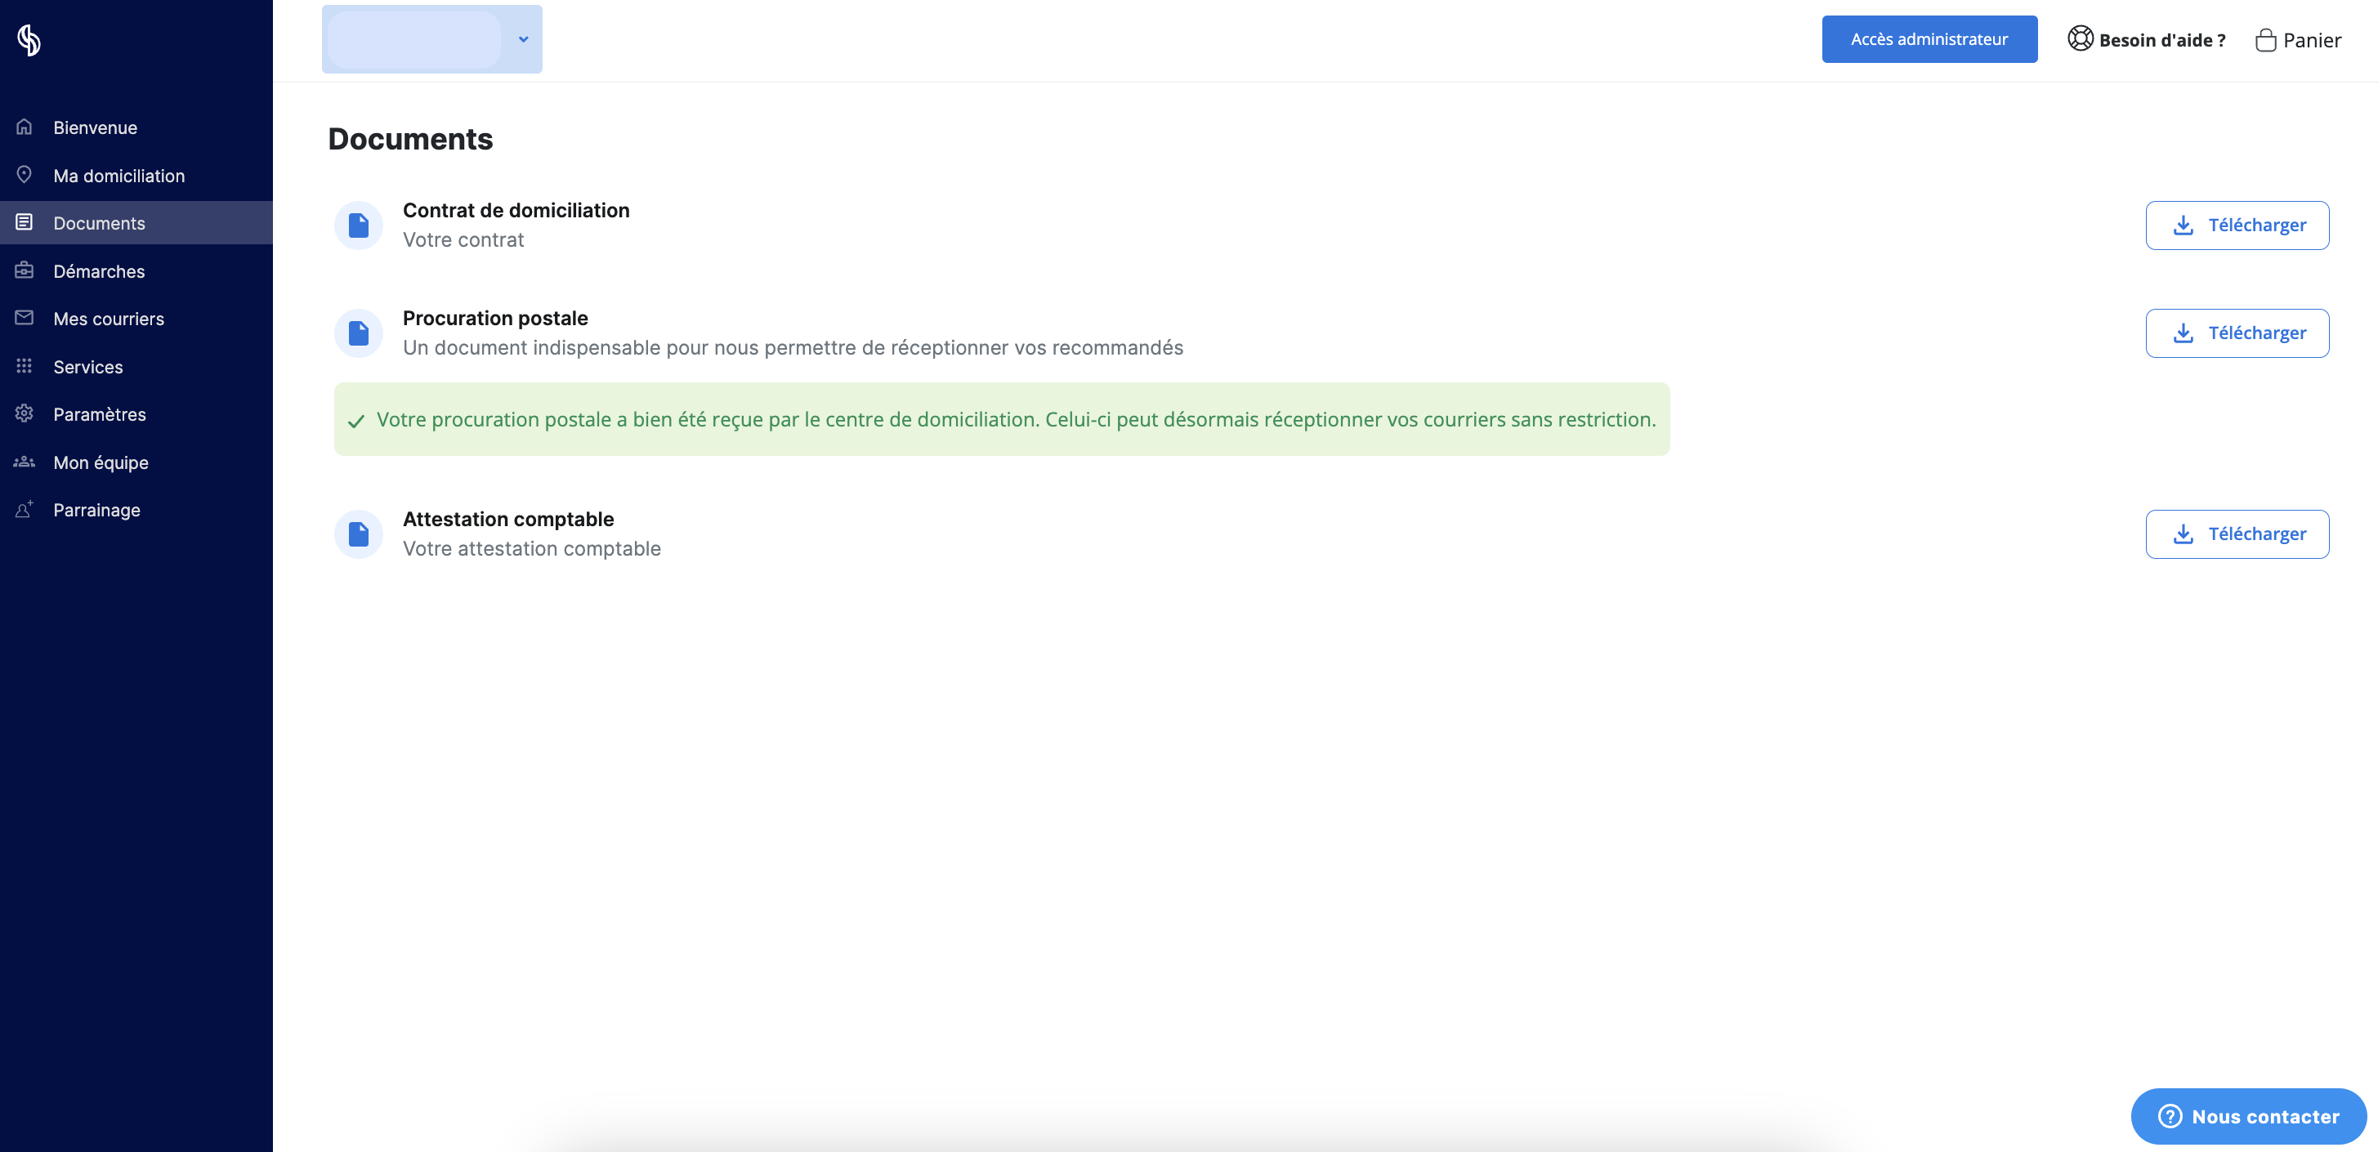Download the Procuration postale document
Image resolution: width=2378 pixels, height=1152 pixels.
[x=2237, y=333]
